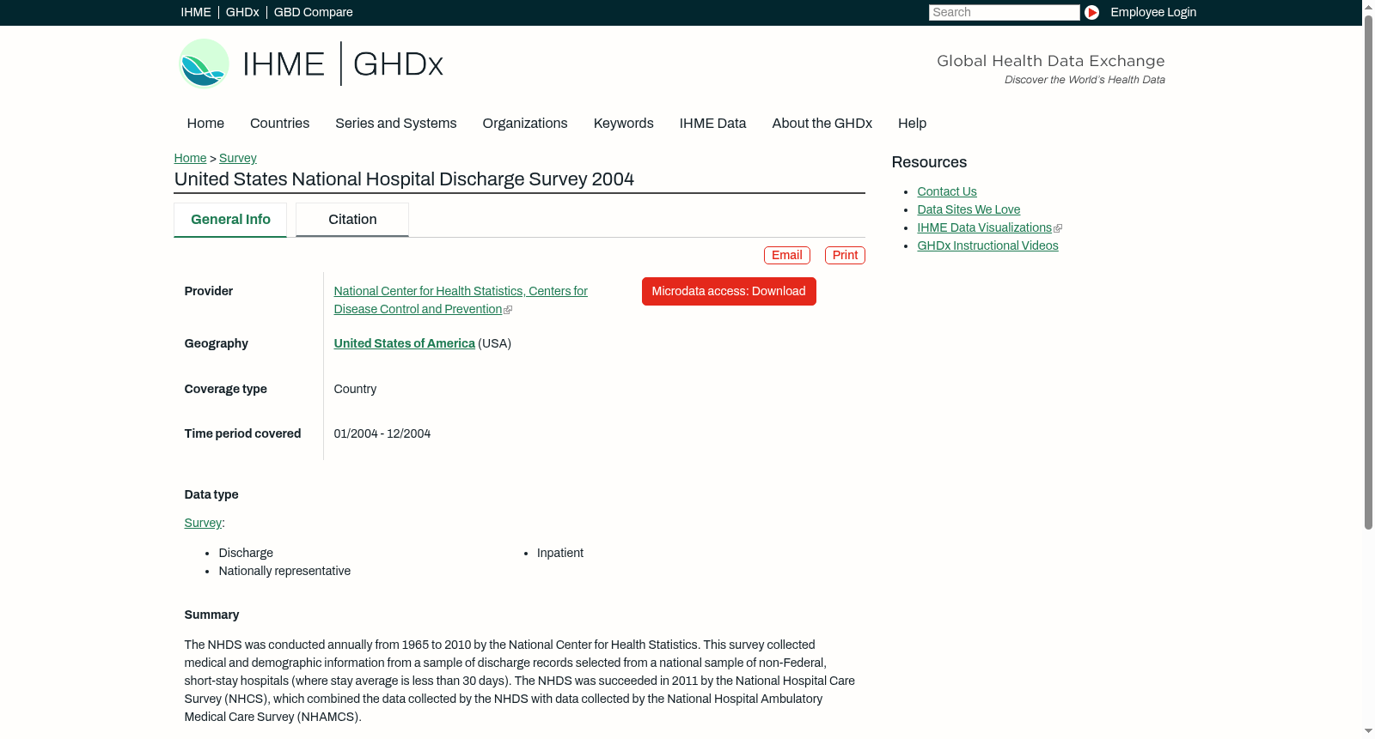Image resolution: width=1375 pixels, height=739 pixels.
Task: Open GBD Compare in top bar
Action: tap(314, 12)
